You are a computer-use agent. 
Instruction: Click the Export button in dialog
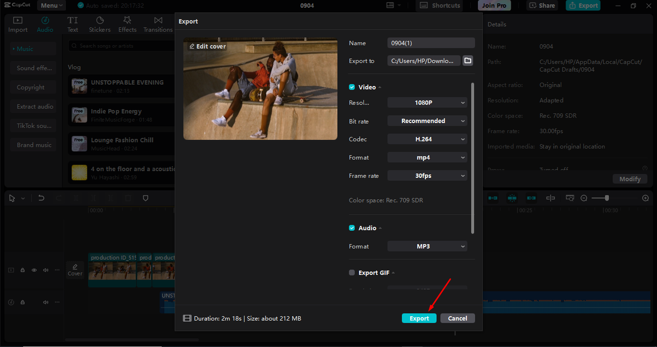tap(419, 318)
